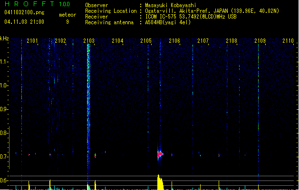The width and height of the screenshot is (299, 190).
Task: Click the kHz axis unit label
Action: [4, 38]
